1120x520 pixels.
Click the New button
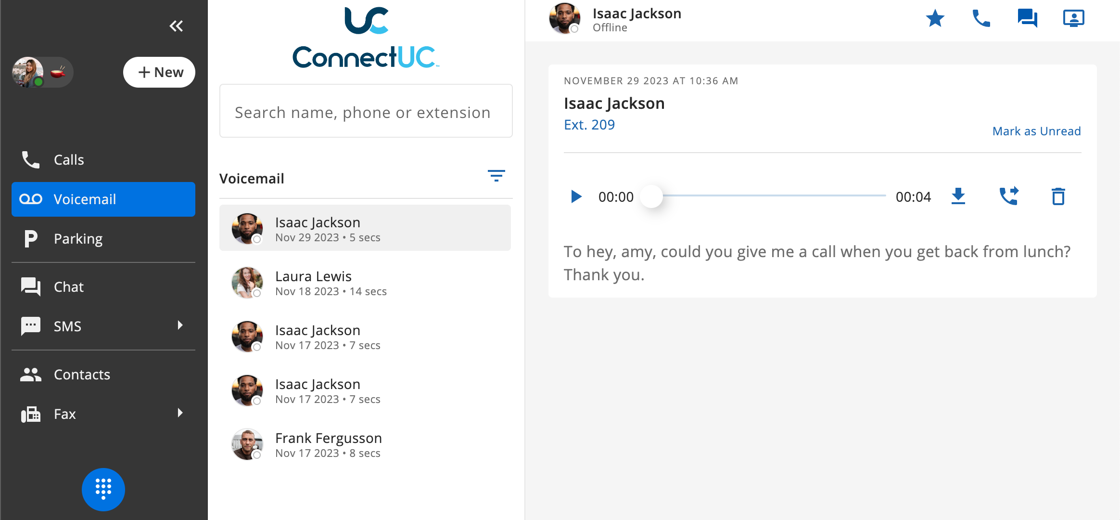(159, 72)
